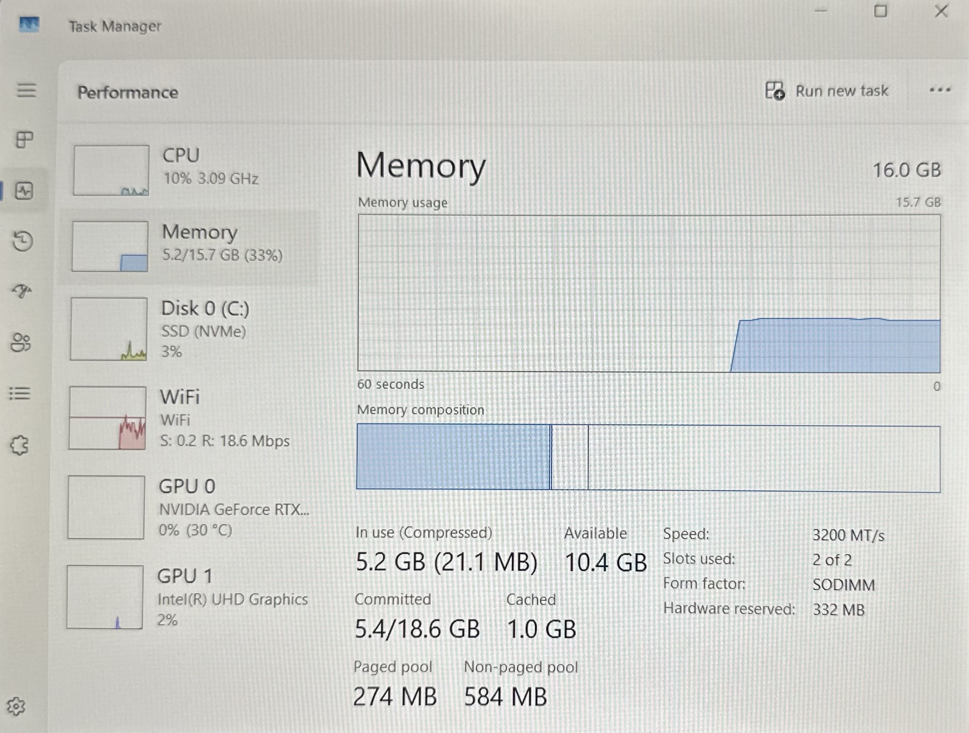The image size is (969, 733).
Task: Click the Memory usage graph
Action: coord(649,293)
